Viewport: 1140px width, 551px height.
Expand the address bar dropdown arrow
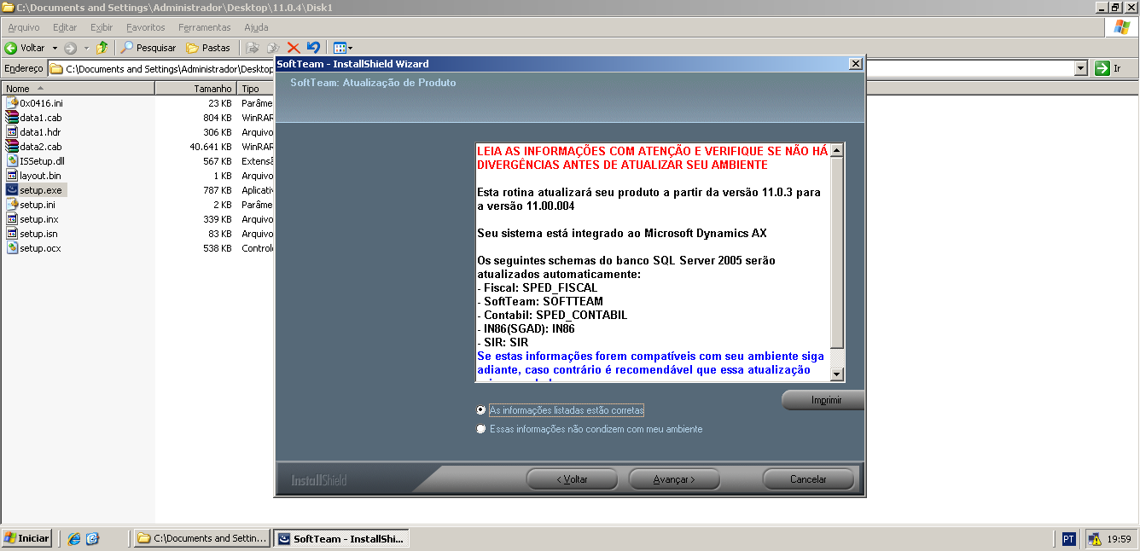[1081, 68]
